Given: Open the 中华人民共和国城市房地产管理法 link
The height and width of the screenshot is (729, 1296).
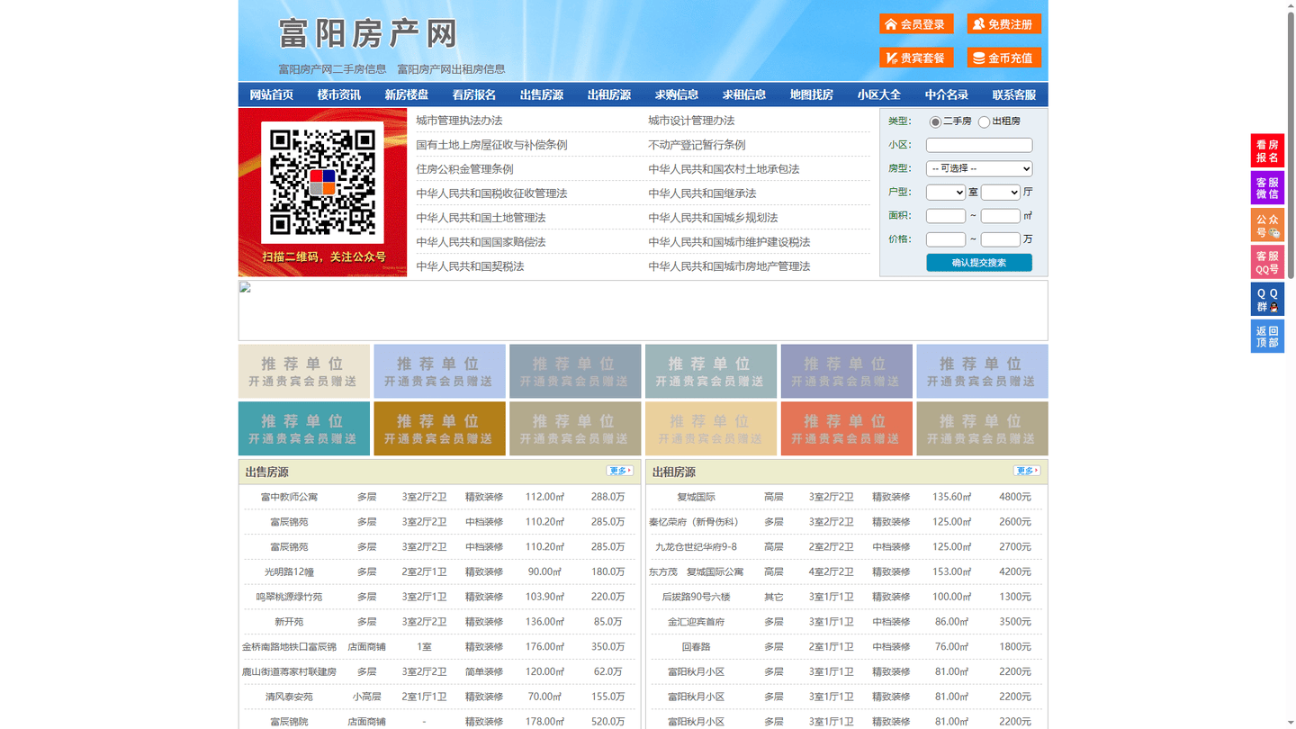Looking at the screenshot, I should pyautogui.click(x=729, y=266).
